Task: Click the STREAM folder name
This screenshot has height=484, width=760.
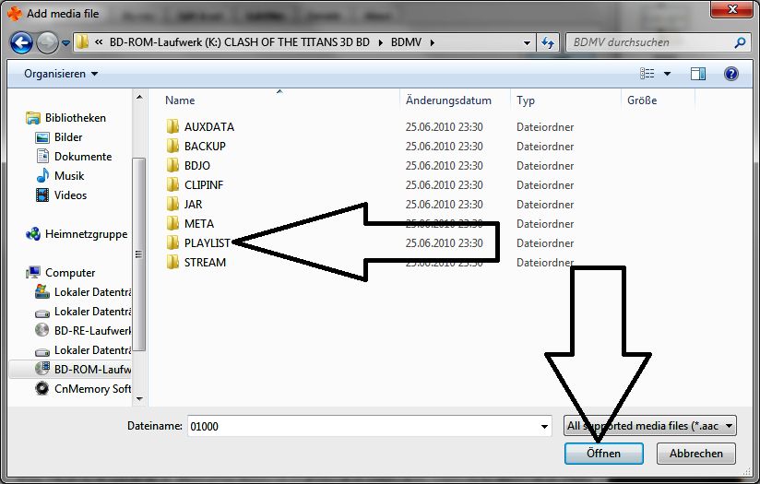Action: click(x=205, y=263)
